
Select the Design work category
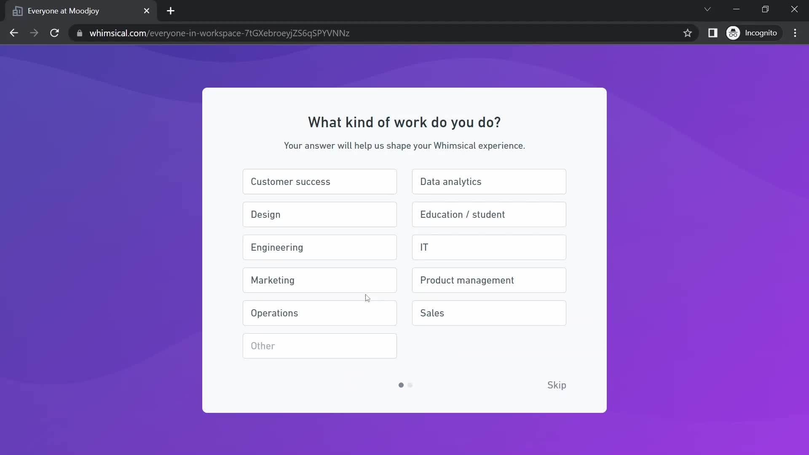[320, 214]
